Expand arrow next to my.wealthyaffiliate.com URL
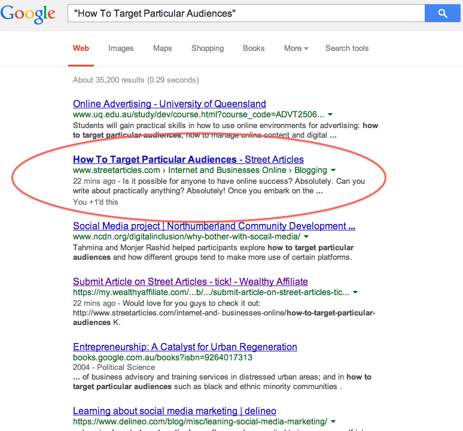This screenshot has height=431, width=463. pos(355,292)
